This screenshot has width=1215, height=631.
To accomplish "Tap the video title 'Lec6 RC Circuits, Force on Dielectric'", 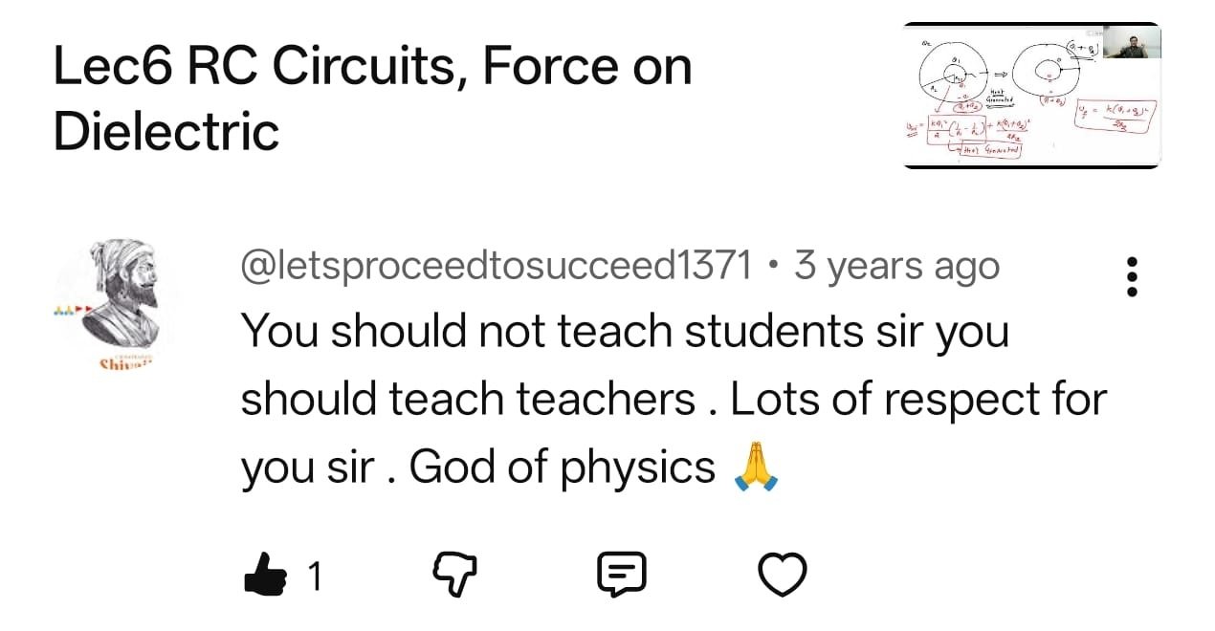I will click(x=372, y=98).
